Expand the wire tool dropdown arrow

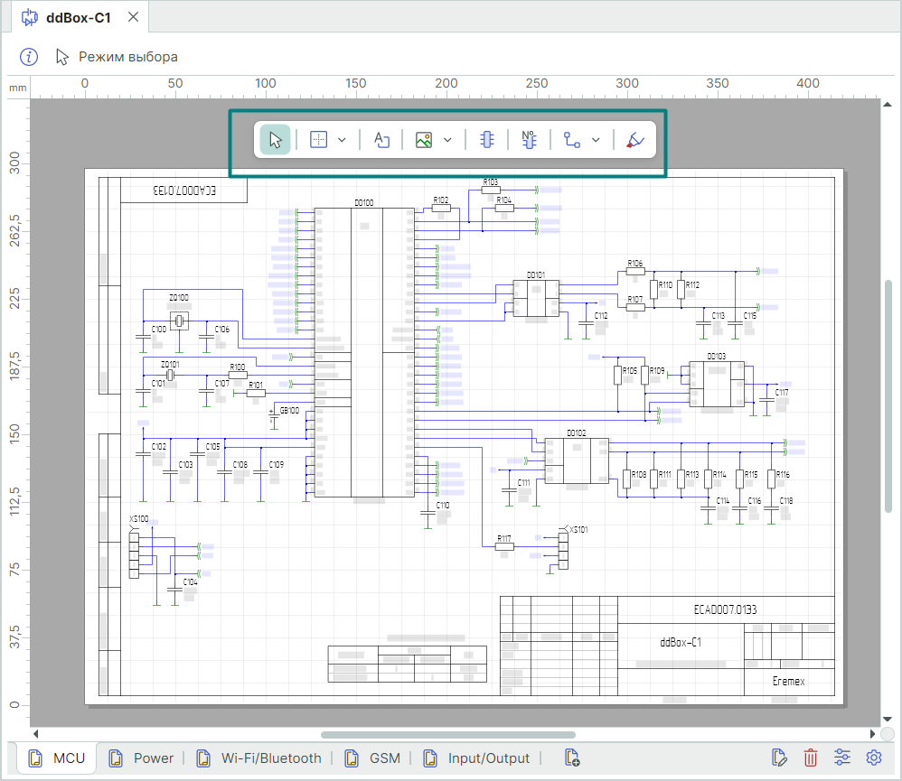[596, 140]
